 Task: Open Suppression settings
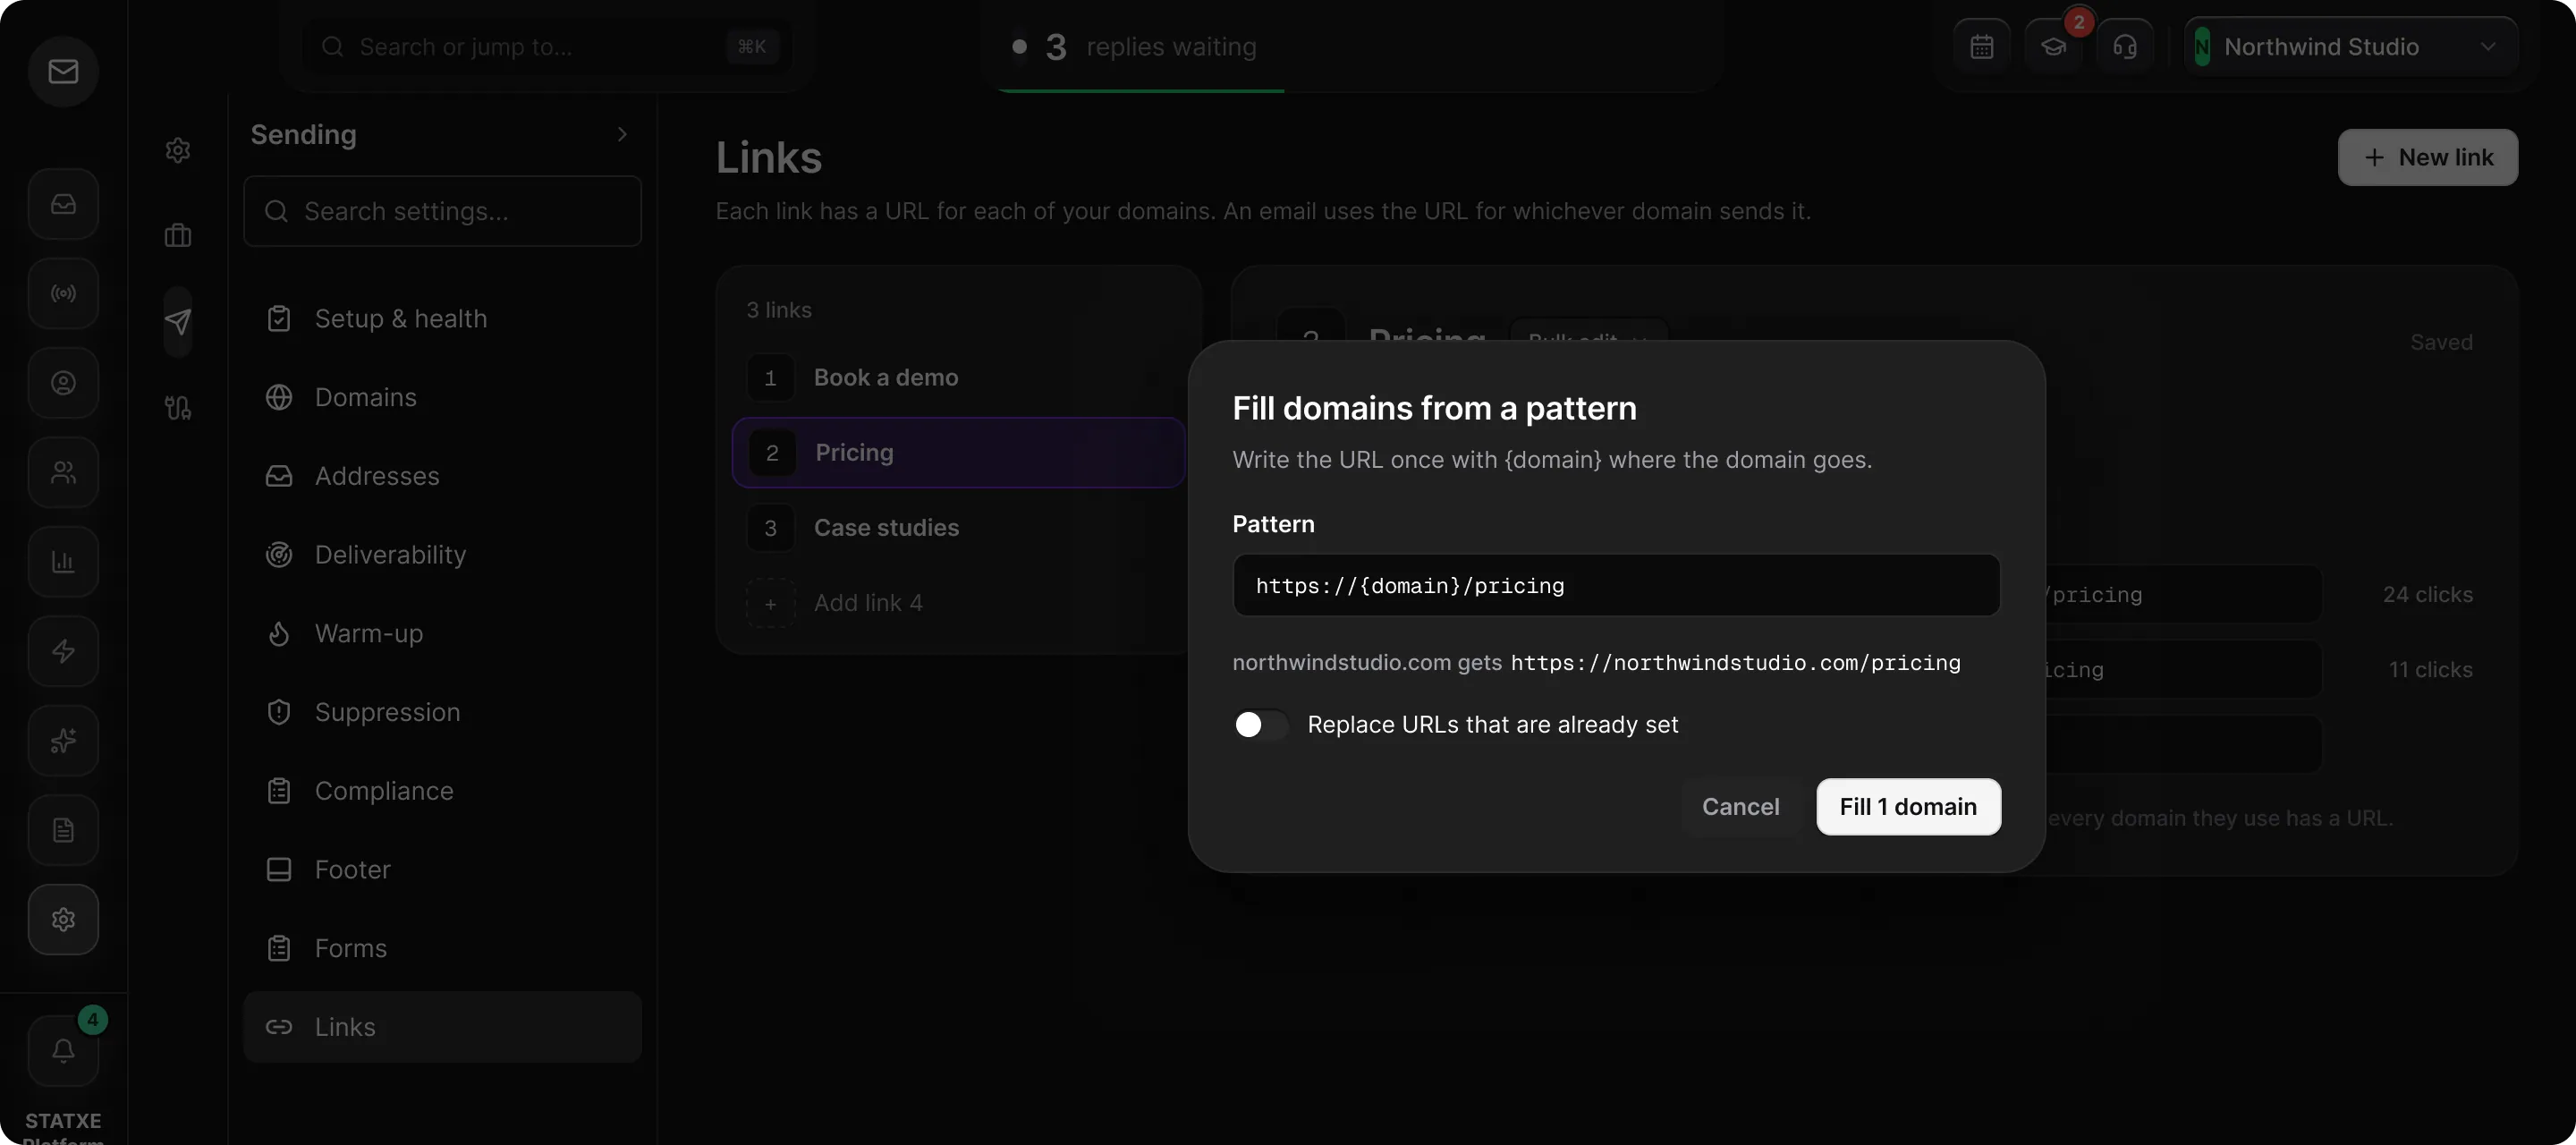pyautogui.click(x=442, y=713)
